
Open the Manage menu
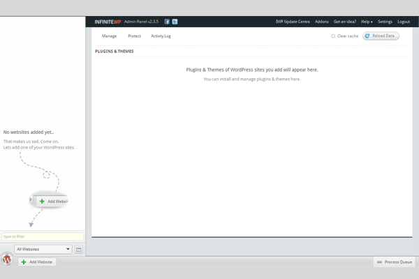pos(109,36)
